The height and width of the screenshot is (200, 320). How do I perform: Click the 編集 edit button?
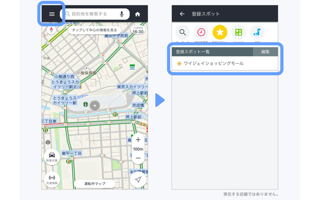click(x=265, y=52)
